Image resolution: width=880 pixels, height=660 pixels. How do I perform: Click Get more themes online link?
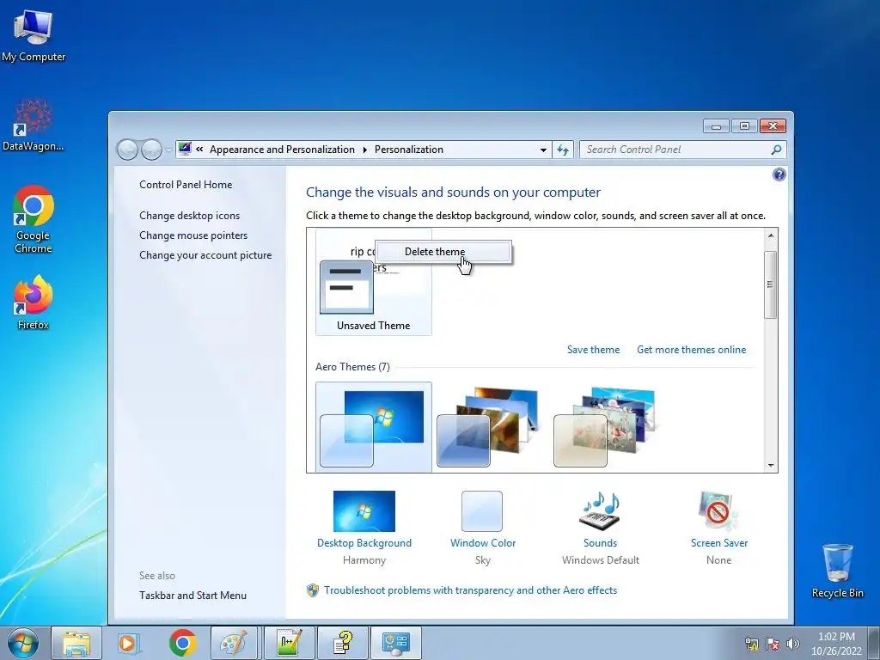coord(692,350)
